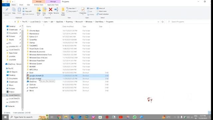This screenshot has width=213, height=120.
Task: Click Paste shortcut command
Action: 28,14
